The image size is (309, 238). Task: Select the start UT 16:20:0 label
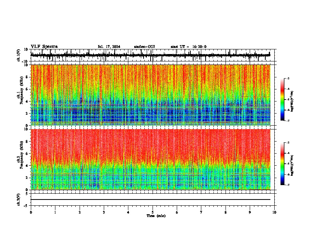(188, 47)
